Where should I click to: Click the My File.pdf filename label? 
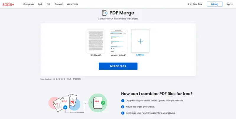pyautogui.click(x=96, y=55)
